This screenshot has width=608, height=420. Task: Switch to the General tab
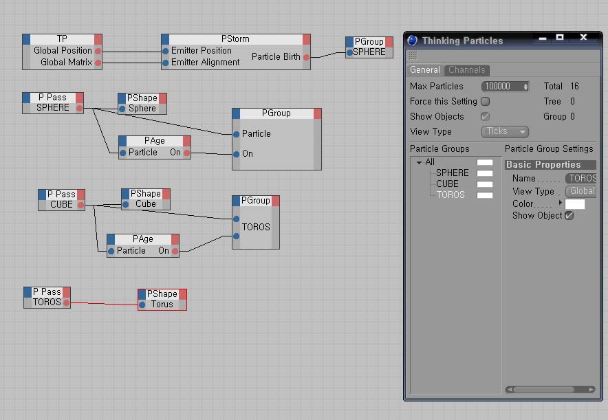pyautogui.click(x=424, y=69)
